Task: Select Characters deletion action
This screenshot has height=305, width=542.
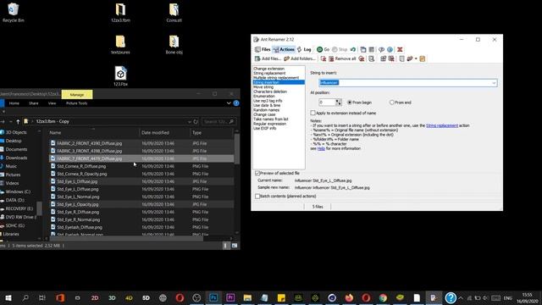Action: pyautogui.click(x=270, y=91)
